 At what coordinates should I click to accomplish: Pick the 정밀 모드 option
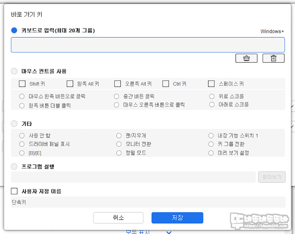pos(119,153)
